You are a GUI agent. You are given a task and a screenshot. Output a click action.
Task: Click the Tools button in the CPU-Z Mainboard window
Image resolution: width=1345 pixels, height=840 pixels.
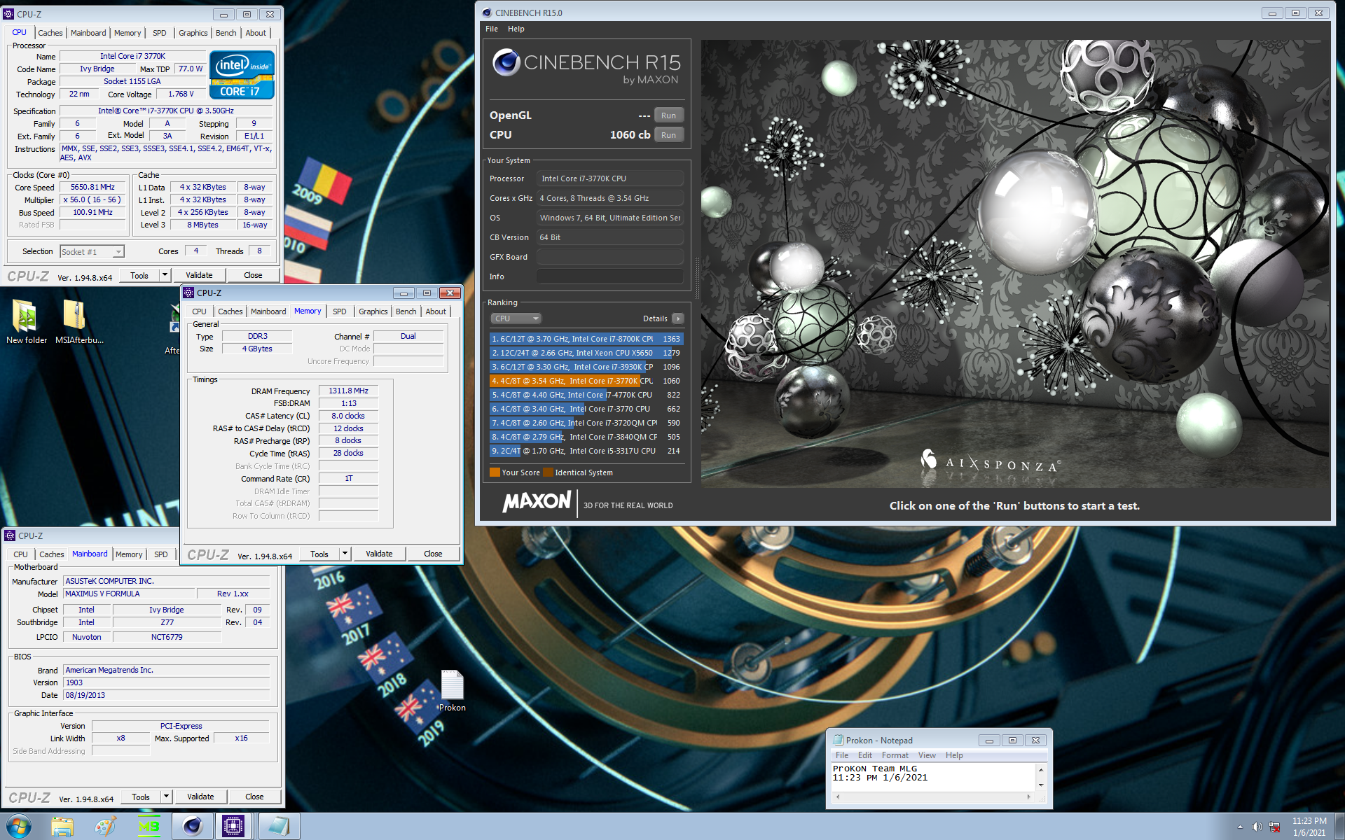[x=141, y=797]
